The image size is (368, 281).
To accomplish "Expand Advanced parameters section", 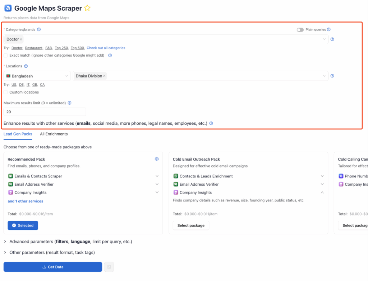I will pos(5,242).
